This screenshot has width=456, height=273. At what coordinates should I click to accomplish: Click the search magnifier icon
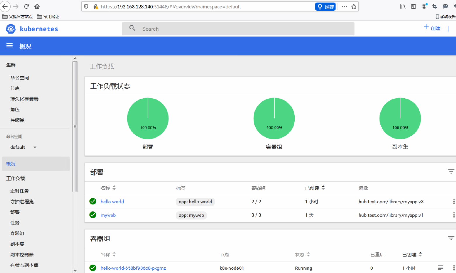132,28
